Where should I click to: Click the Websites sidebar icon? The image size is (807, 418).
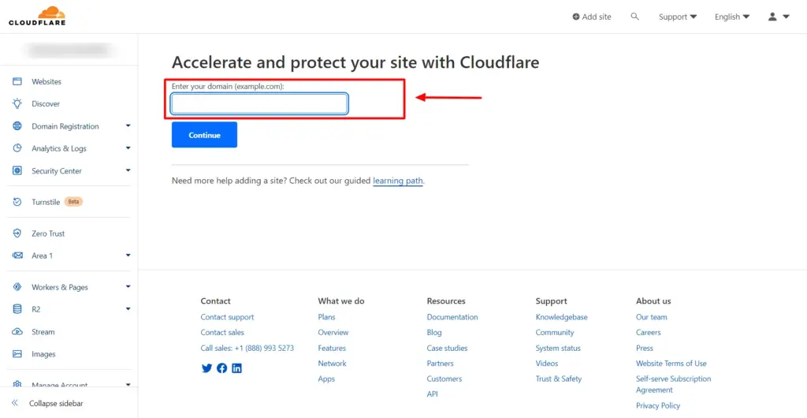[x=17, y=81]
